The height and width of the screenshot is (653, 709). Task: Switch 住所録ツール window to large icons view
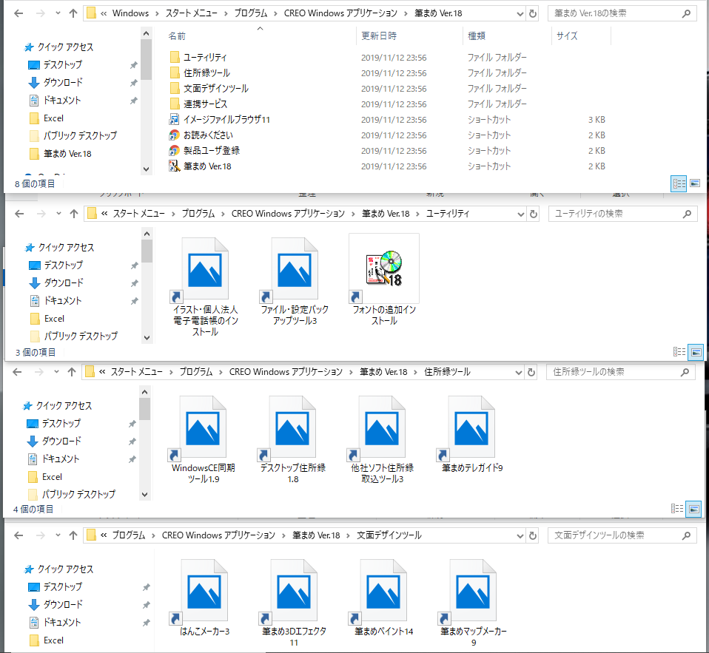tap(693, 509)
